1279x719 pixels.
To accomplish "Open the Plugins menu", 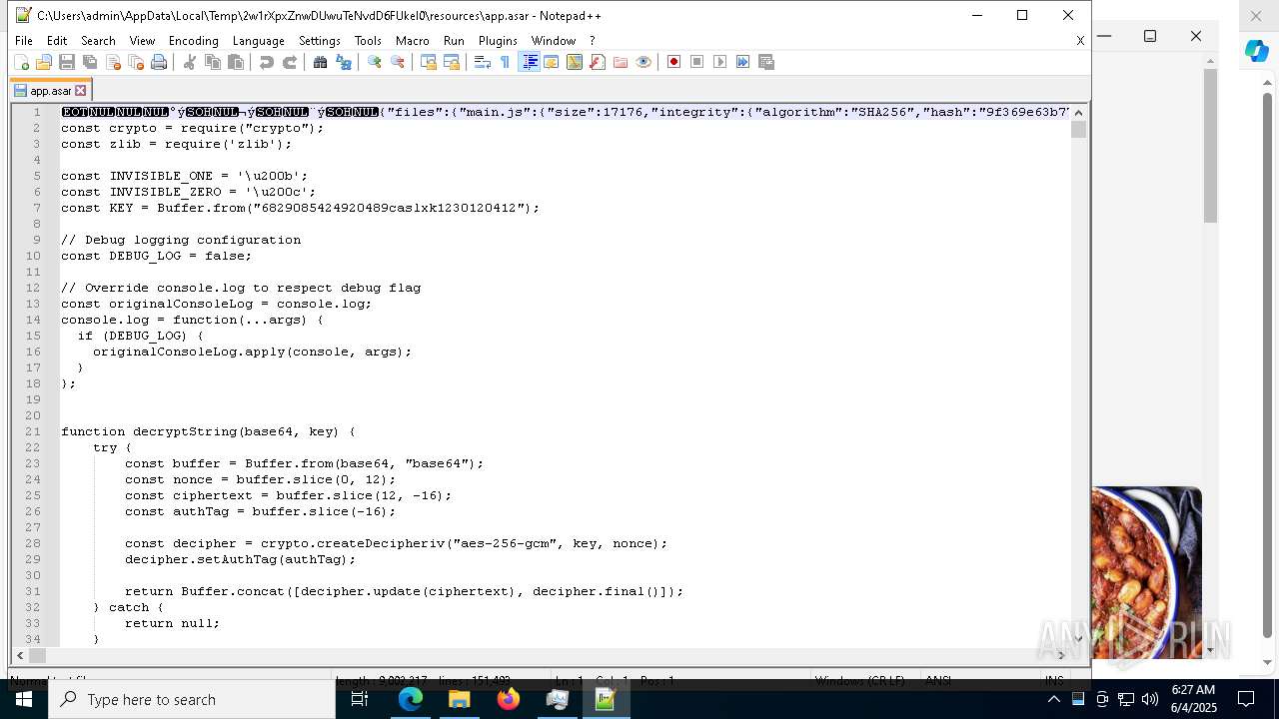I will click(498, 41).
